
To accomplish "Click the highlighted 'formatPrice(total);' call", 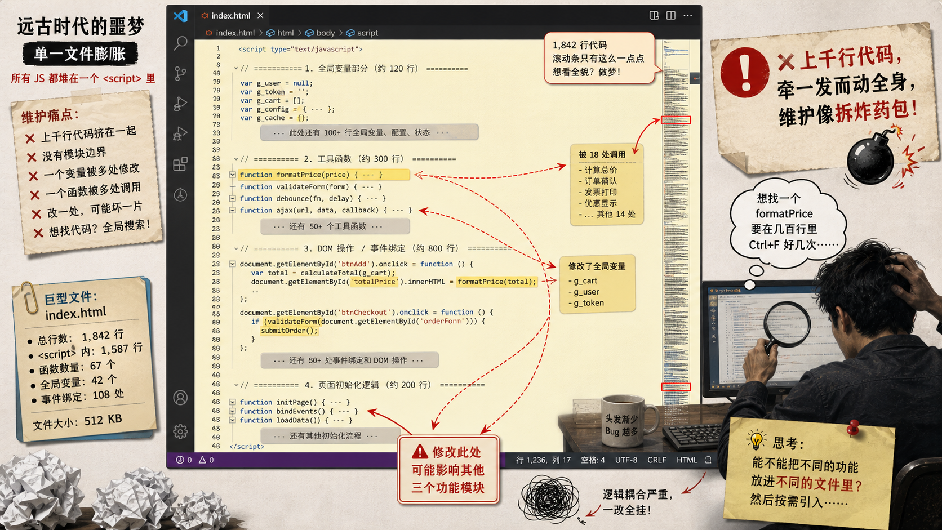I will coord(496,282).
